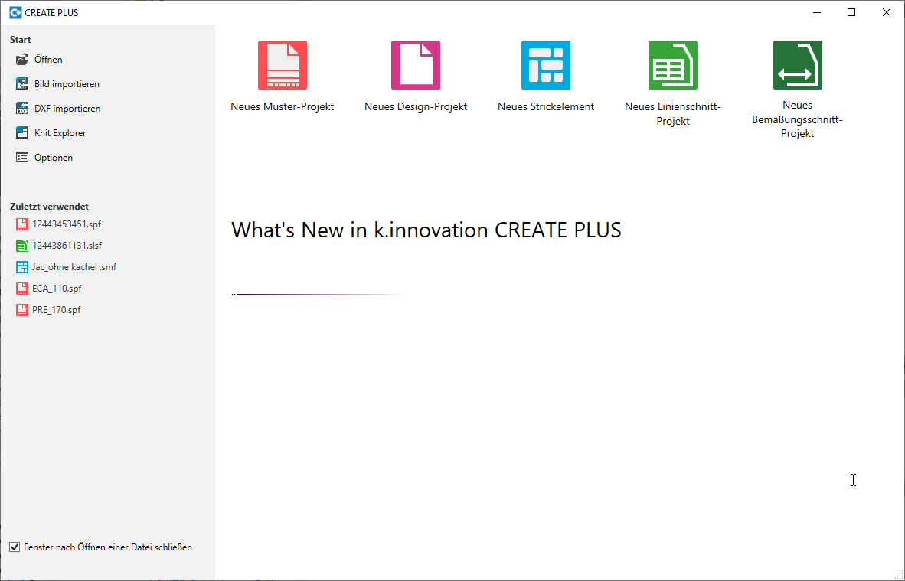Click the Optionen icon in sidebar
The height and width of the screenshot is (581, 905).
pyautogui.click(x=22, y=158)
